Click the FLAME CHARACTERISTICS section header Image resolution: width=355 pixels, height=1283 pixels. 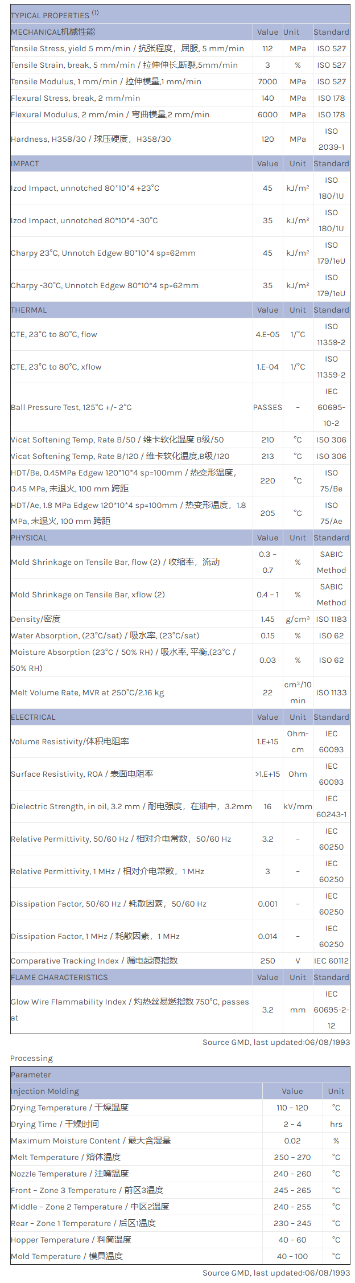pos(59,977)
